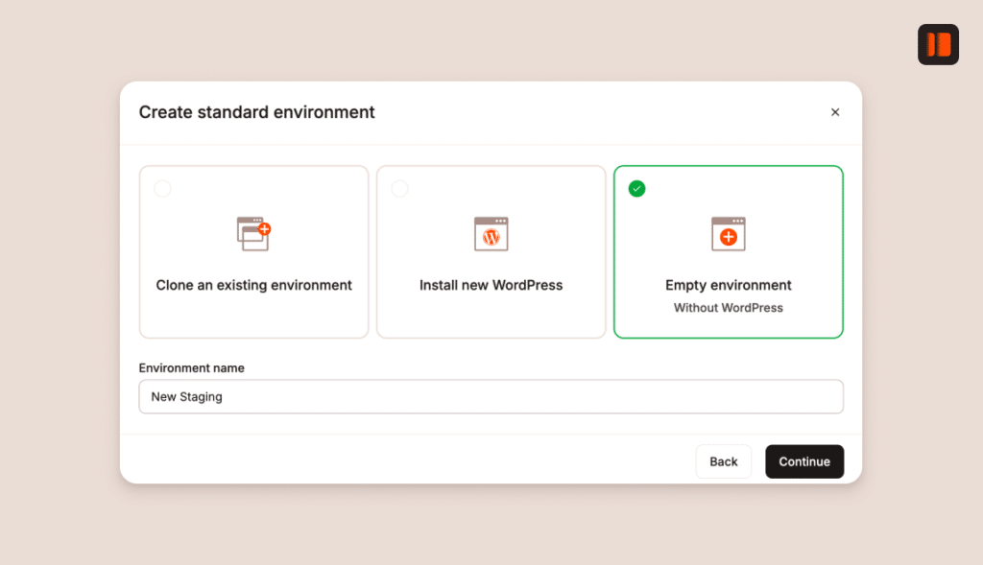The image size is (983, 565).
Task: Select the Clone an existing environment card
Action: point(253,251)
